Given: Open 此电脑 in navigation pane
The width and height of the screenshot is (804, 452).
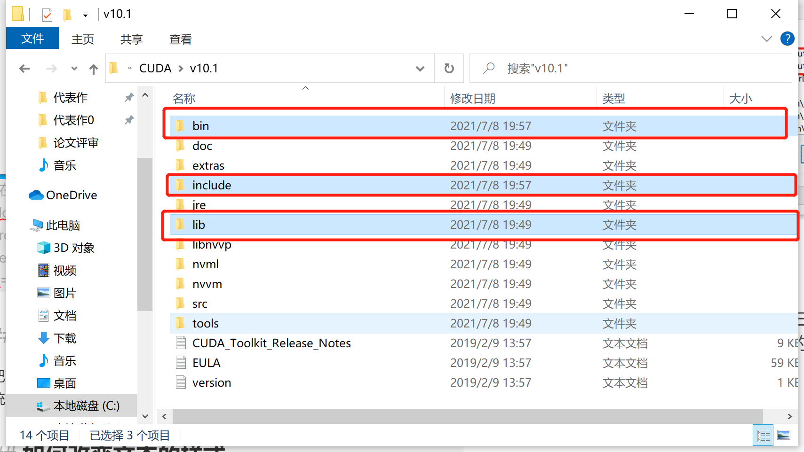Looking at the screenshot, I should pyautogui.click(x=63, y=225).
